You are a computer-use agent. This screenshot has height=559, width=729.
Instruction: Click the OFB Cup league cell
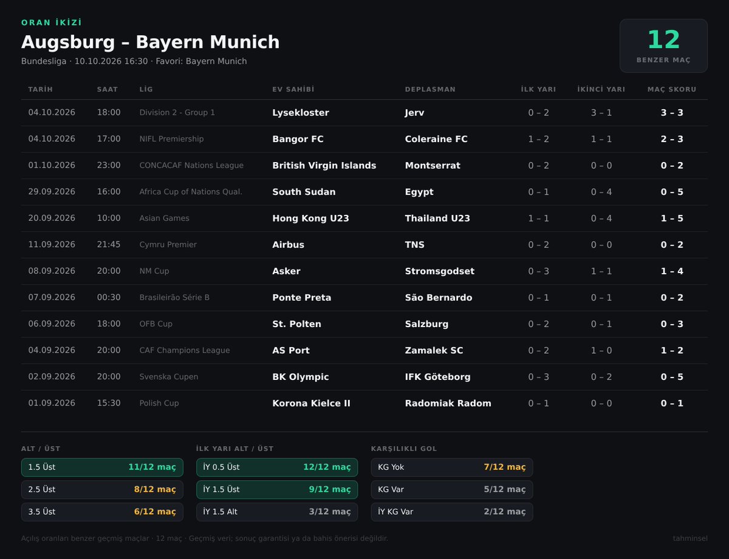156,324
